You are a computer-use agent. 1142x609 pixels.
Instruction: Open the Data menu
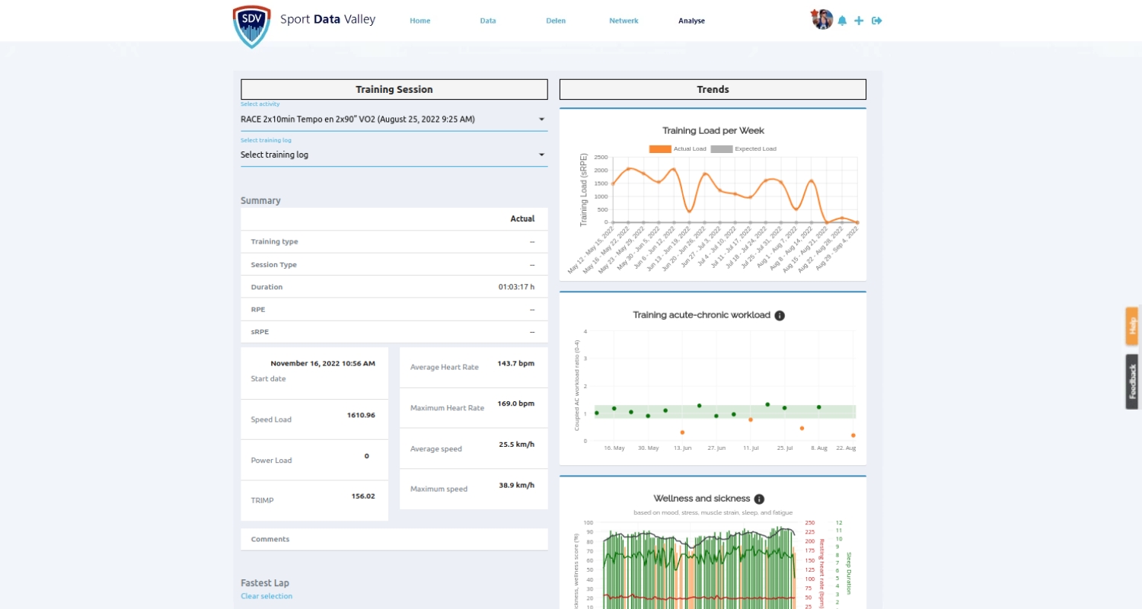488,21
